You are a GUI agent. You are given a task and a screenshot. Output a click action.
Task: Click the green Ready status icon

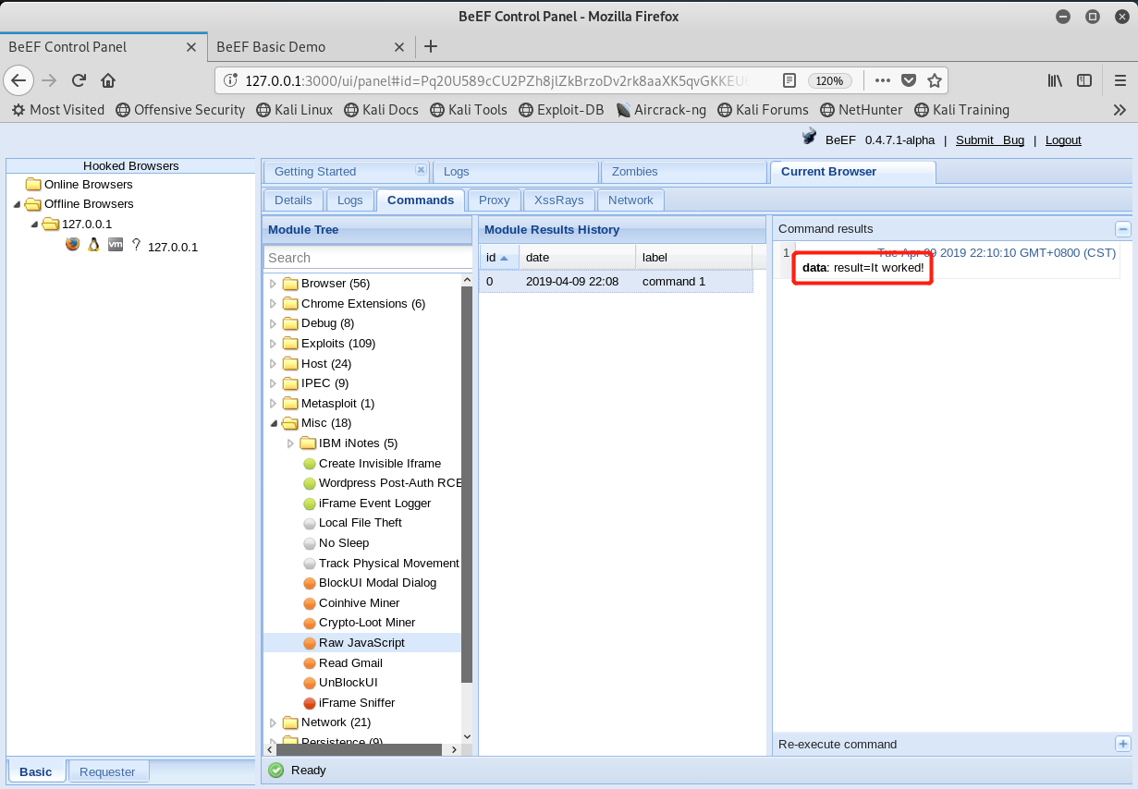pyautogui.click(x=276, y=770)
